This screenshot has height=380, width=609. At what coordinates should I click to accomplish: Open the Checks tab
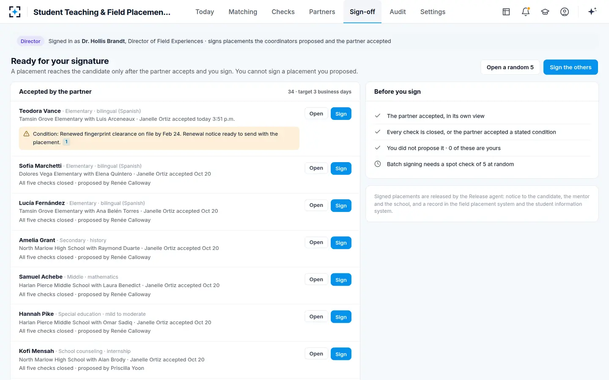pos(283,12)
